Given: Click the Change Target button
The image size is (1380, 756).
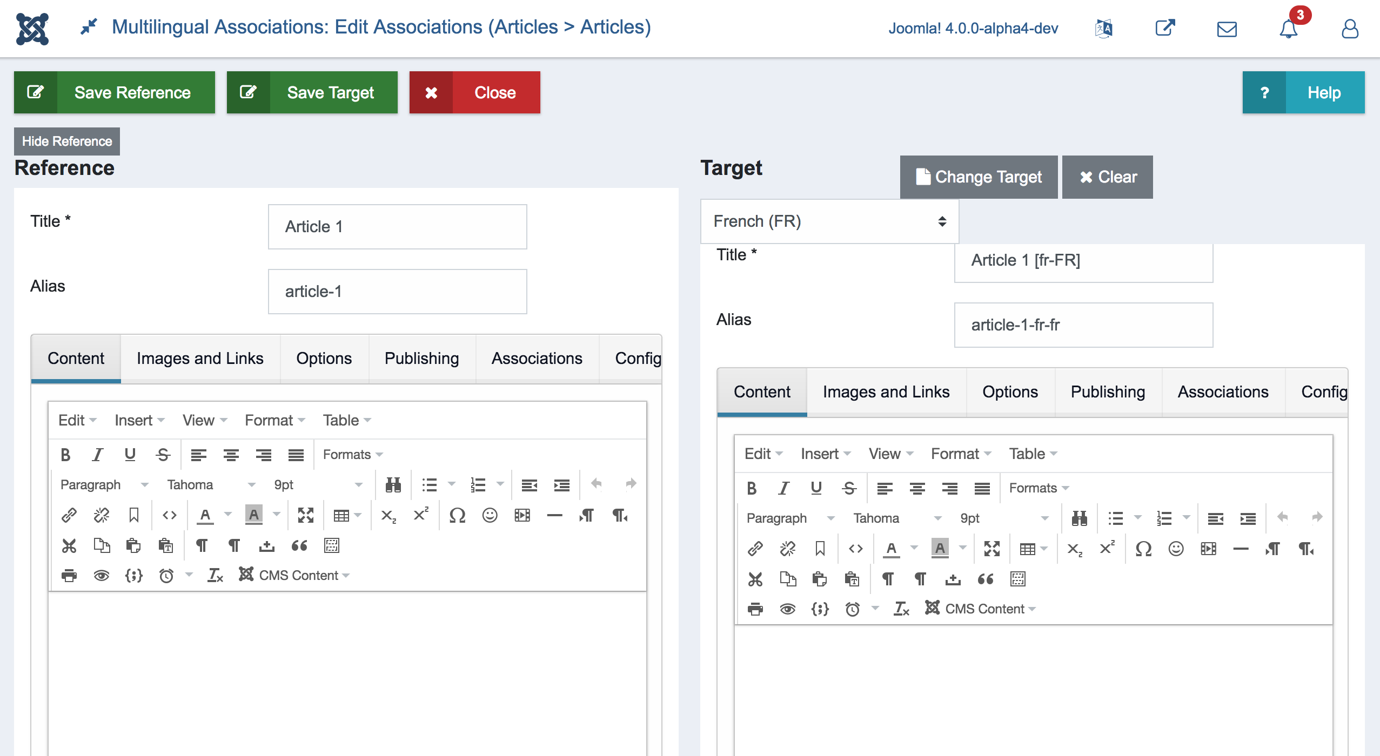Looking at the screenshot, I should click(x=979, y=177).
